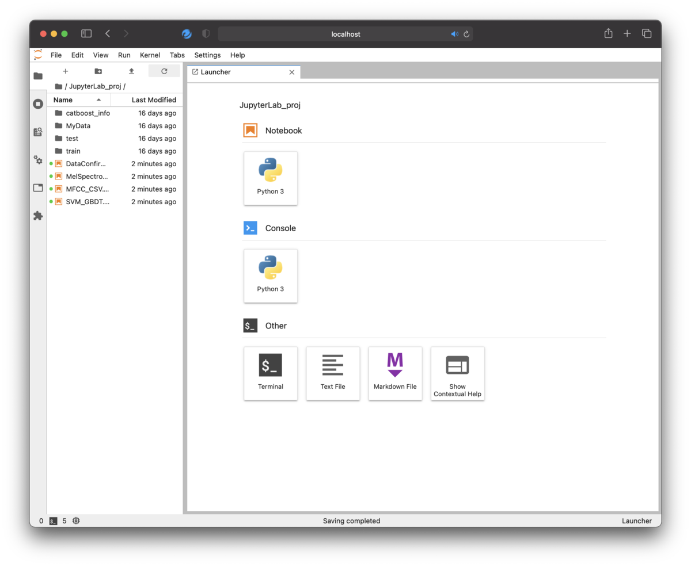This screenshot has width=691, height=566.
Task: Open the File Browser sidebar panel
Action: pos(38,76)
